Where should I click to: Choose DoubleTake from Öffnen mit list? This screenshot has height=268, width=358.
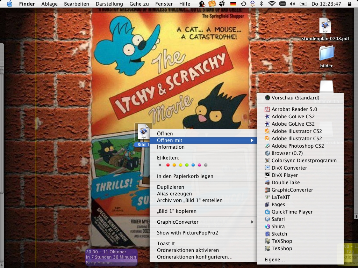(300, 183)
